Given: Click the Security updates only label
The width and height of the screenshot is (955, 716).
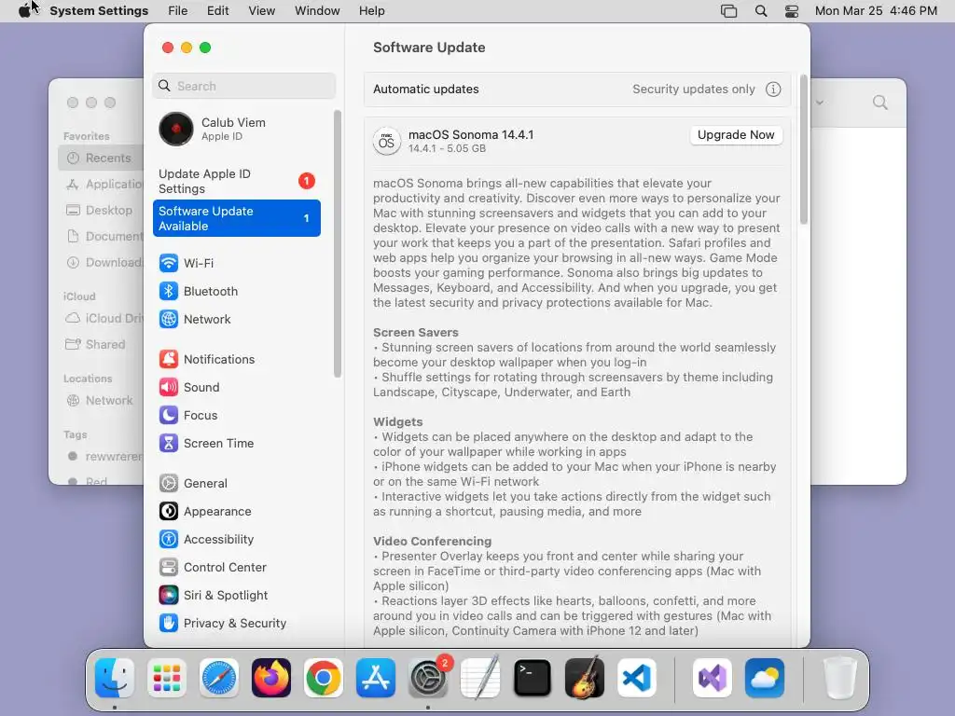Looking at the screenshot, I should point(694,89).
